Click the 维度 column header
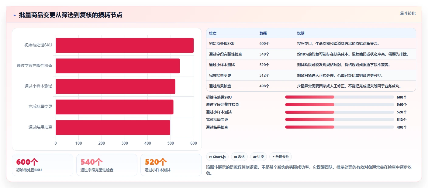 click(213, 33)
